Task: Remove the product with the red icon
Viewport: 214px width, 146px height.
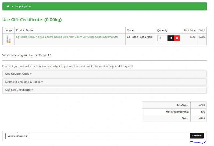Action: tap(177, 38)
